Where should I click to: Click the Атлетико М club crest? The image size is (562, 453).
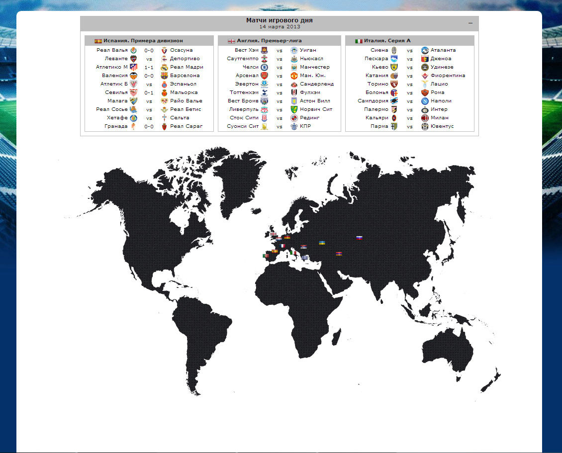[133, 67]
